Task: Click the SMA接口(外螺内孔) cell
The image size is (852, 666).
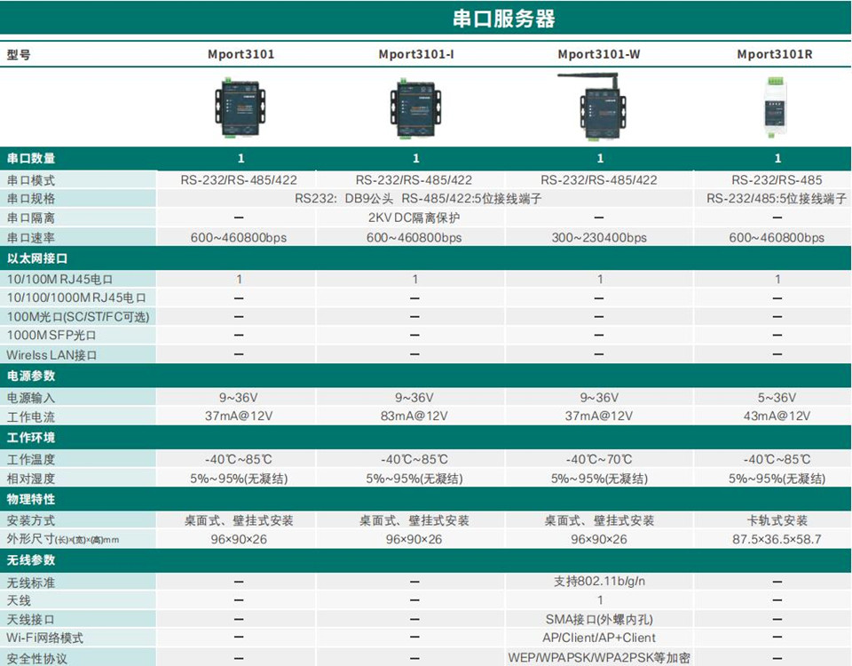Action: tap(599, 619)
